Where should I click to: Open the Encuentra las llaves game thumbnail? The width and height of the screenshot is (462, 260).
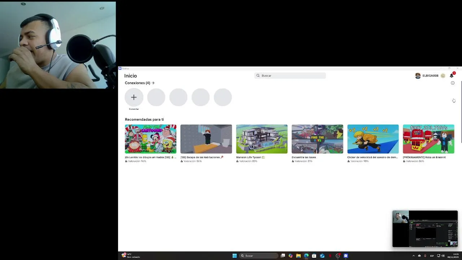pyautogui.click(x=317, y=139)
